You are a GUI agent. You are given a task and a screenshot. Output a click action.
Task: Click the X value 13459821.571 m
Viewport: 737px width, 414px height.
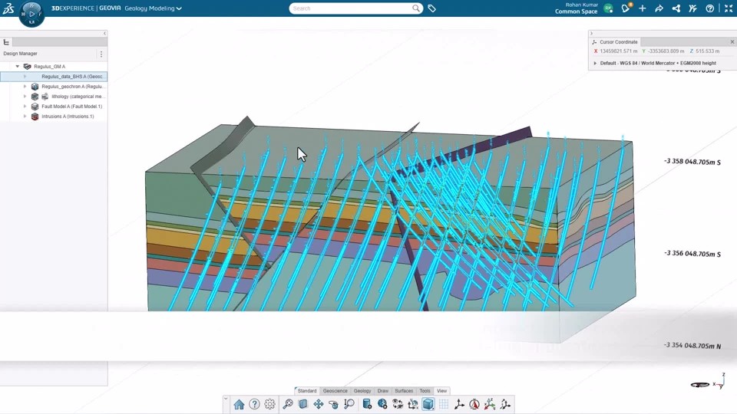coord(619,51)
